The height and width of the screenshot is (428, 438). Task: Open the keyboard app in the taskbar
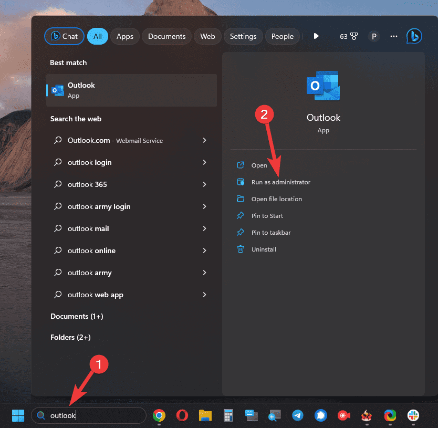[252, 415]
